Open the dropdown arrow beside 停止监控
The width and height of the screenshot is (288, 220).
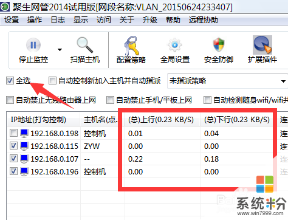click(x=60, y=50)
